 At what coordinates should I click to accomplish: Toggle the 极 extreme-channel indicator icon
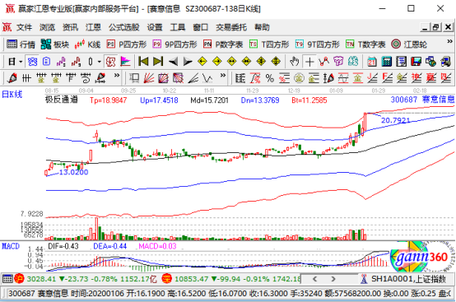111,62
